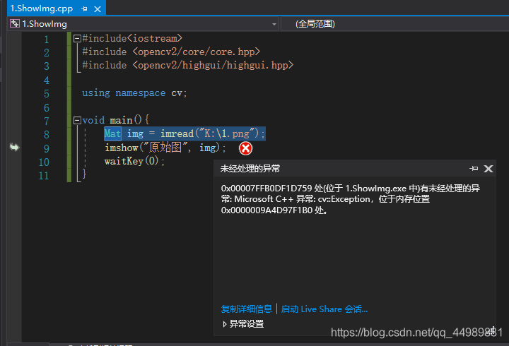Click the imshow call on line 9
Viewport: 509px width, 346px height.
pos(122,148)
